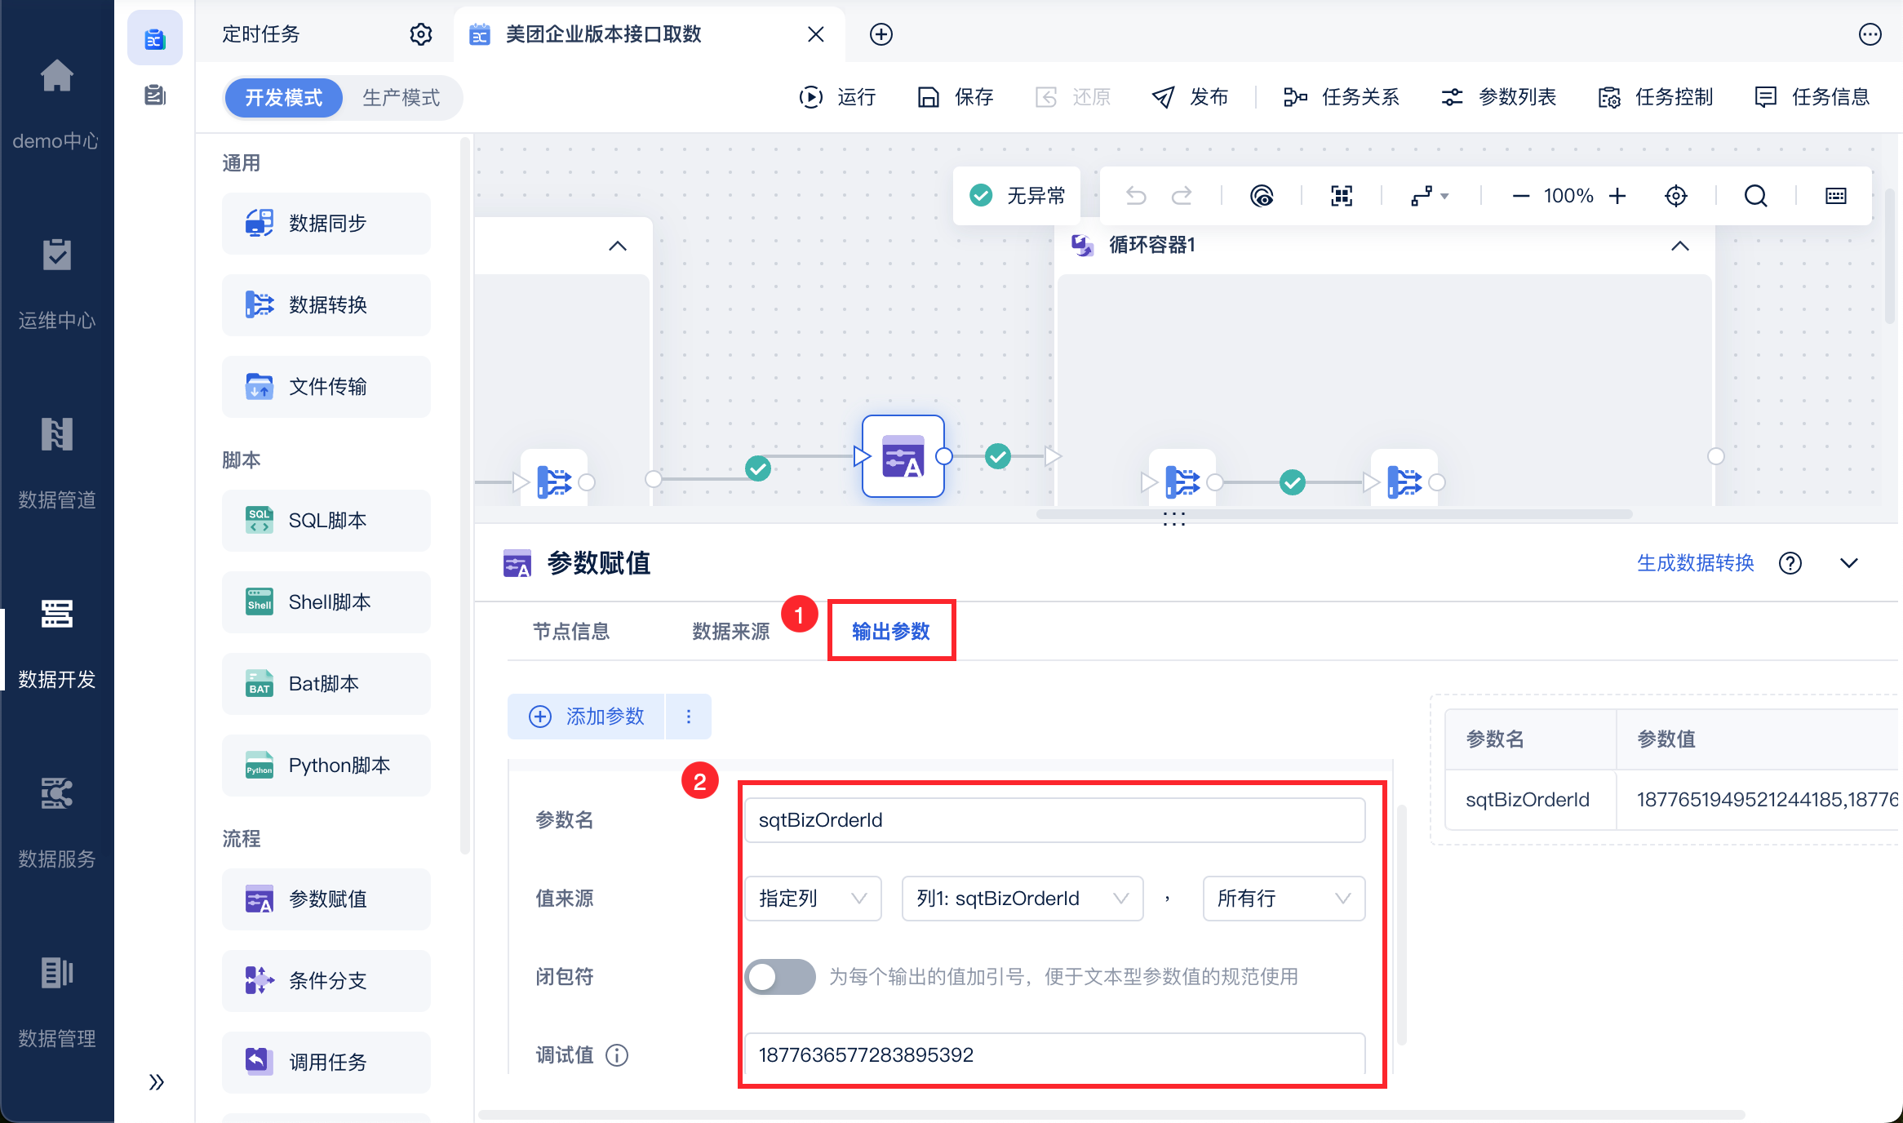The height and width of the screenshot is (1123, 1903).
Task: Click the Publish (发布) paper-plane icon
Action: tap(1163, 97)
